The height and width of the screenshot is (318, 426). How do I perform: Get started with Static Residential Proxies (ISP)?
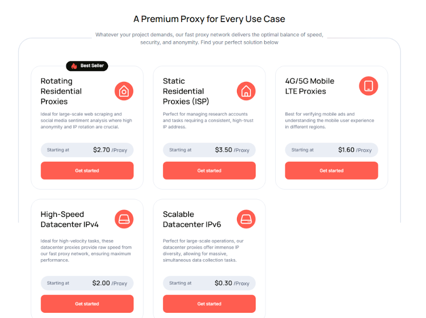(x=209, y=170)
